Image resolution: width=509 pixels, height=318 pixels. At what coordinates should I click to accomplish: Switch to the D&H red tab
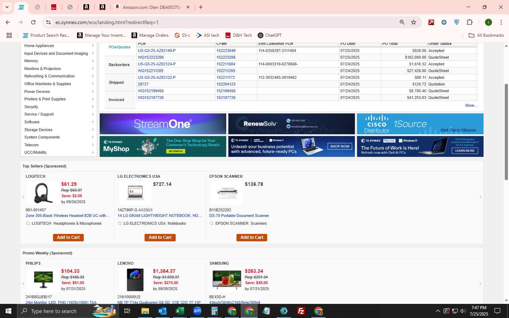point(54,7)
